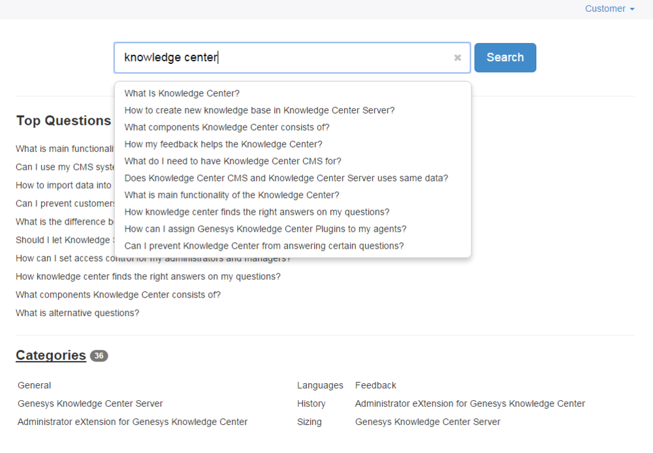Select suggestion 'What Is Knowledge Center?'
Image resolution: width=653 pixels, height=453 pixels.
(x=182, y=93)
